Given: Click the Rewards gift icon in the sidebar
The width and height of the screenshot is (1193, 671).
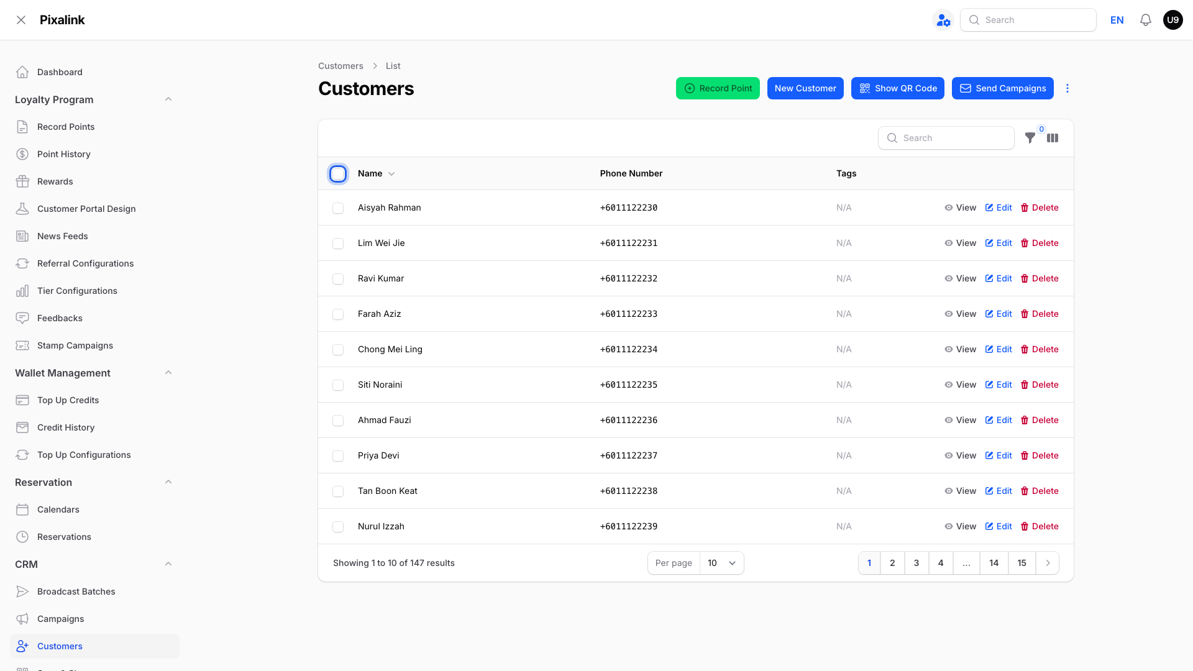Looking at the screenshot, I should (22, 181).
